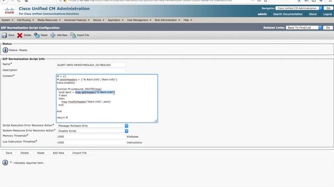Click the 'Status: Ready' text

click(x=18, y=50)
